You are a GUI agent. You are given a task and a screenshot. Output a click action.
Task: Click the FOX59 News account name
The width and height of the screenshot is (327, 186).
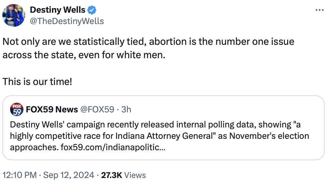52,109
